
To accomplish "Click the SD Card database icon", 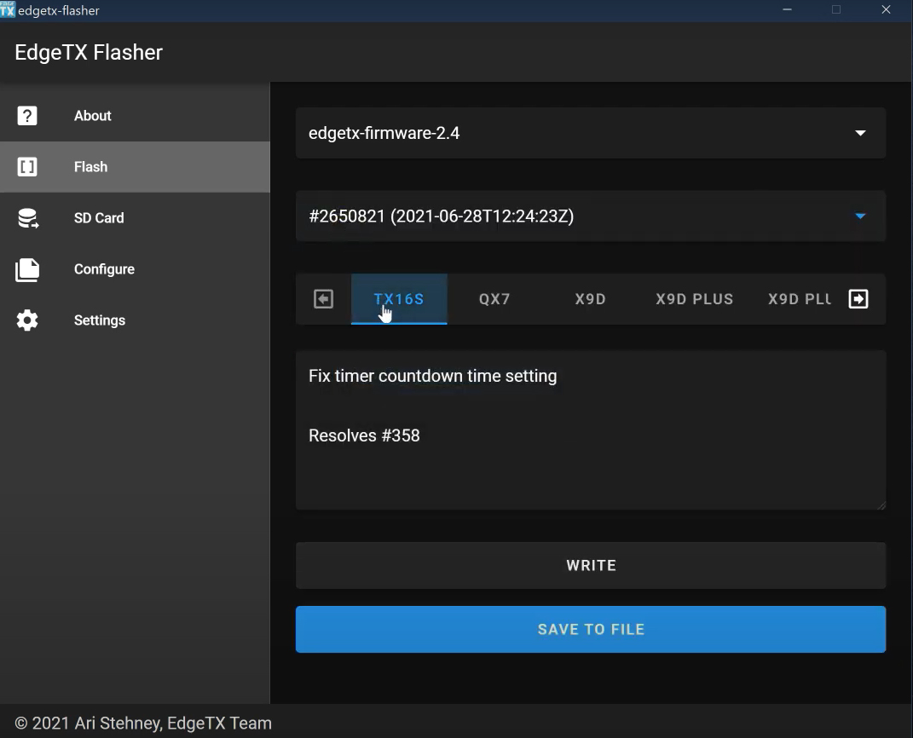I will [27, 218].
